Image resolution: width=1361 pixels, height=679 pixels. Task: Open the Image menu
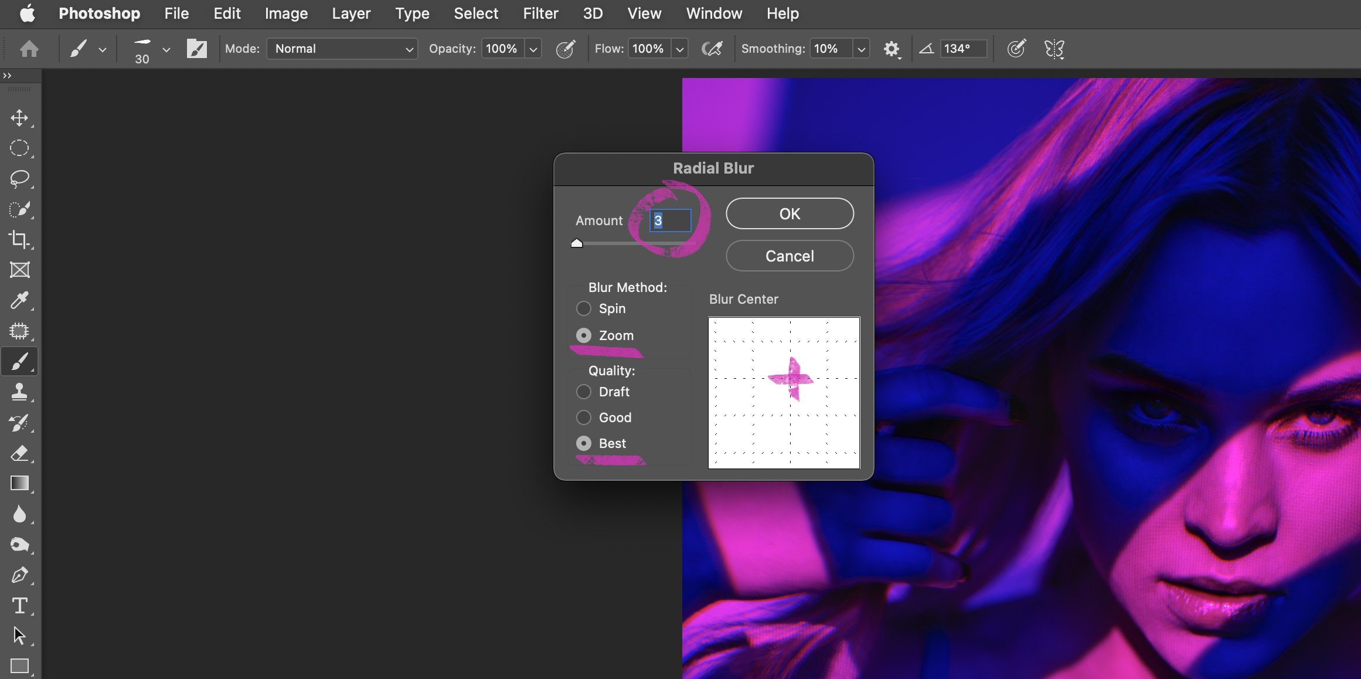[x=286, y=13]
